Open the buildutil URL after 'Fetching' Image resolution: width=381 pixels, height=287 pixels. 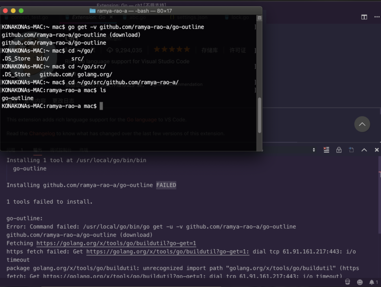(116, 243)
